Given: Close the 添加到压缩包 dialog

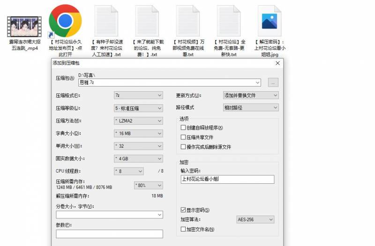Looking at the screenshot, I should (x=277, y=63).
